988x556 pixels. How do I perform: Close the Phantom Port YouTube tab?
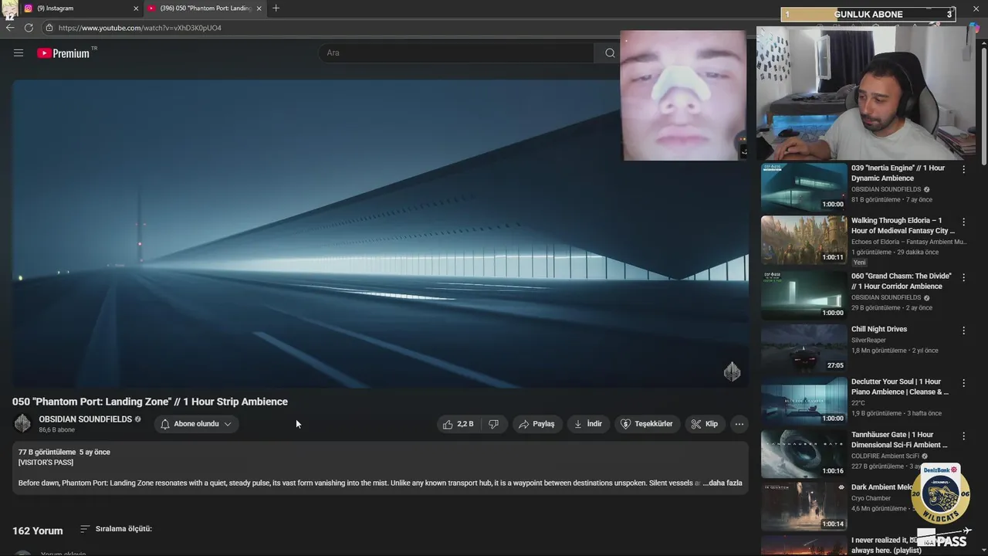[x=259, y=8]
